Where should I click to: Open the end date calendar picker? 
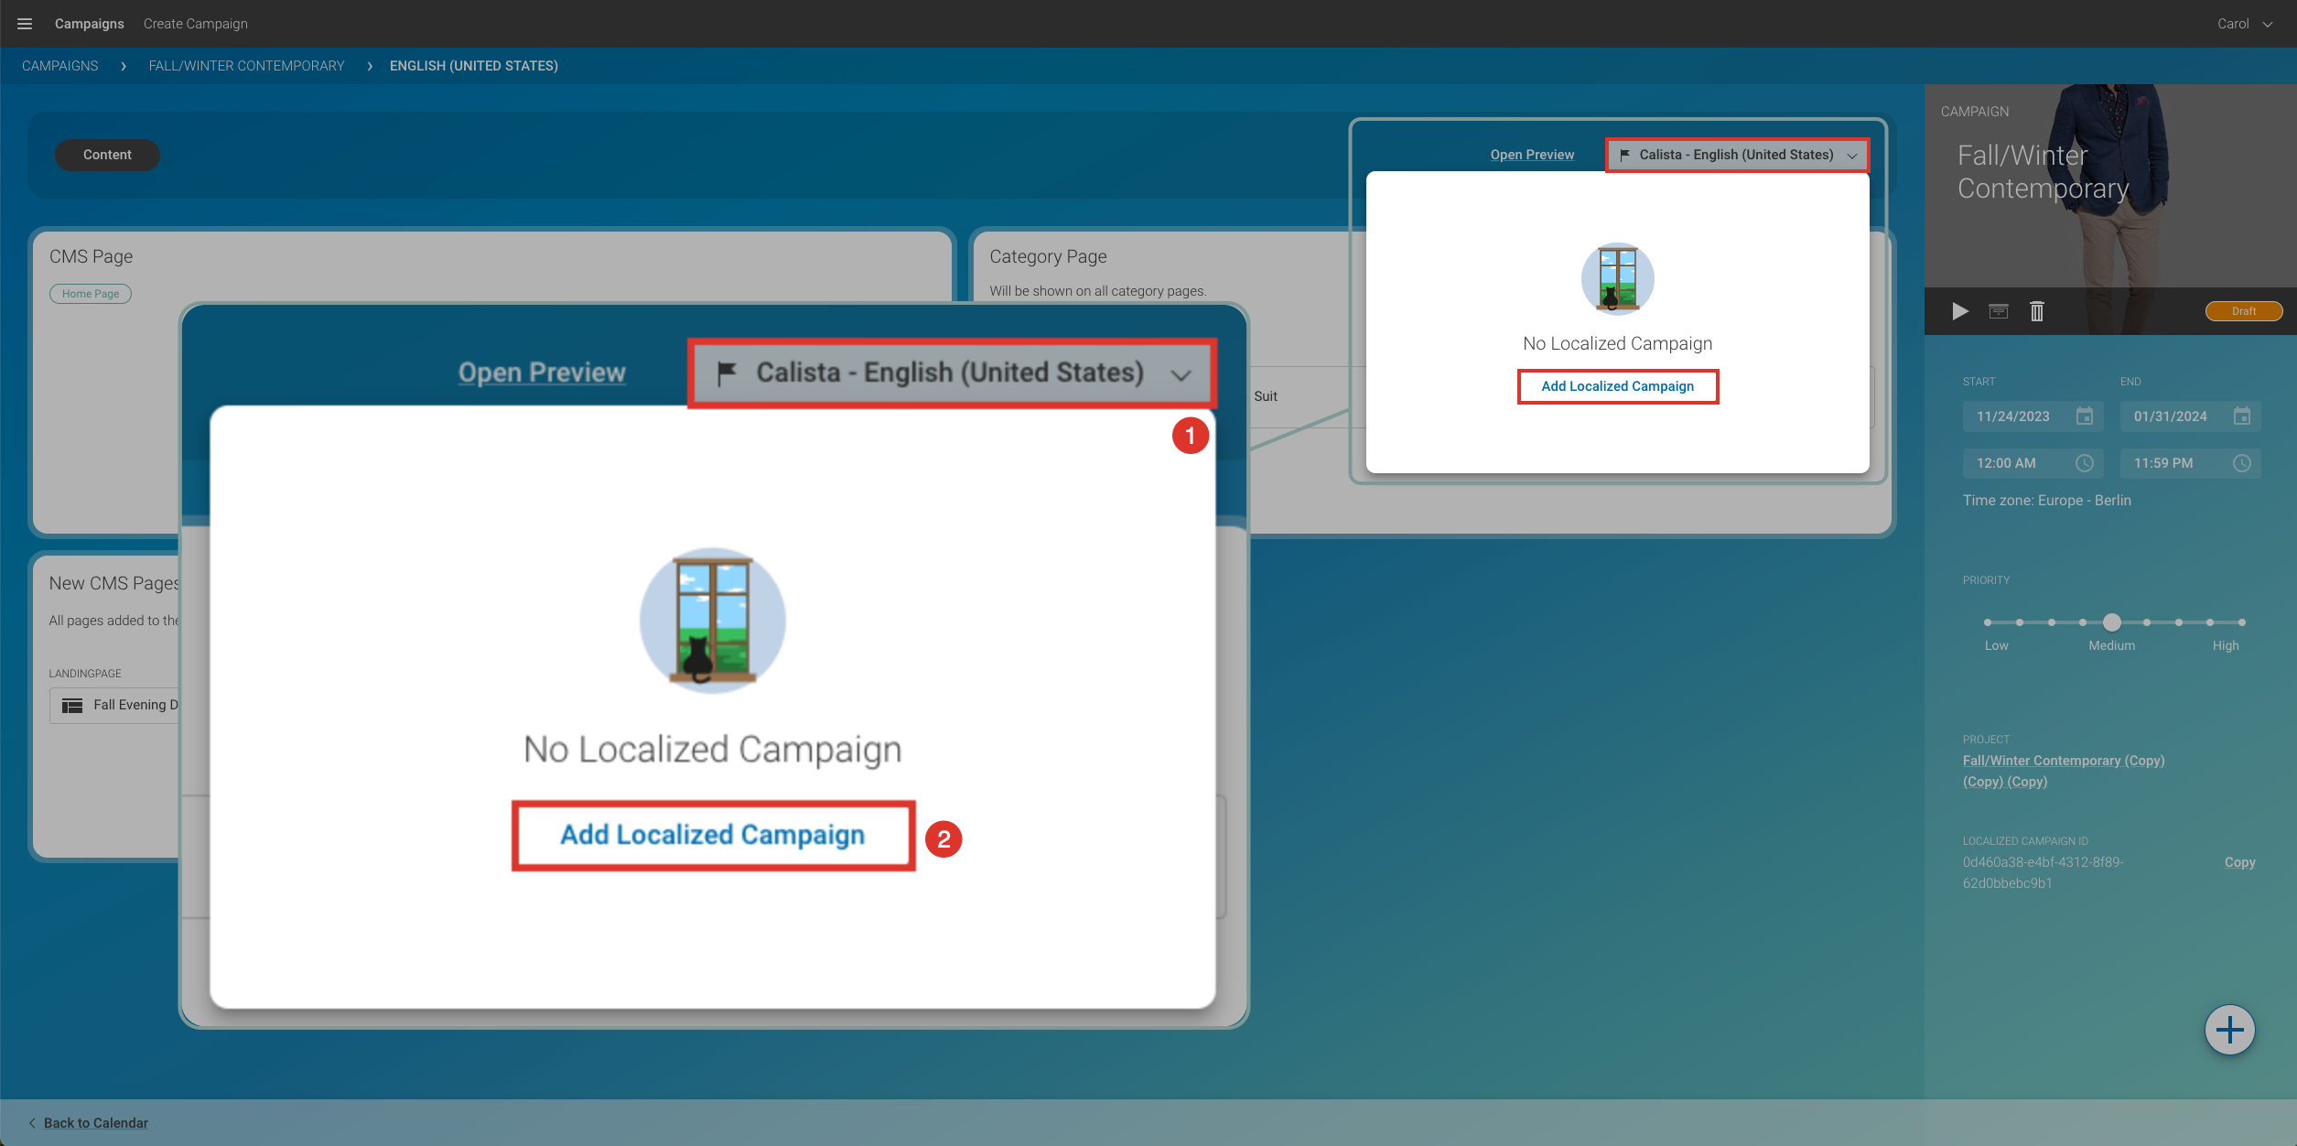pyautogui.click(x=2242, y=416)
